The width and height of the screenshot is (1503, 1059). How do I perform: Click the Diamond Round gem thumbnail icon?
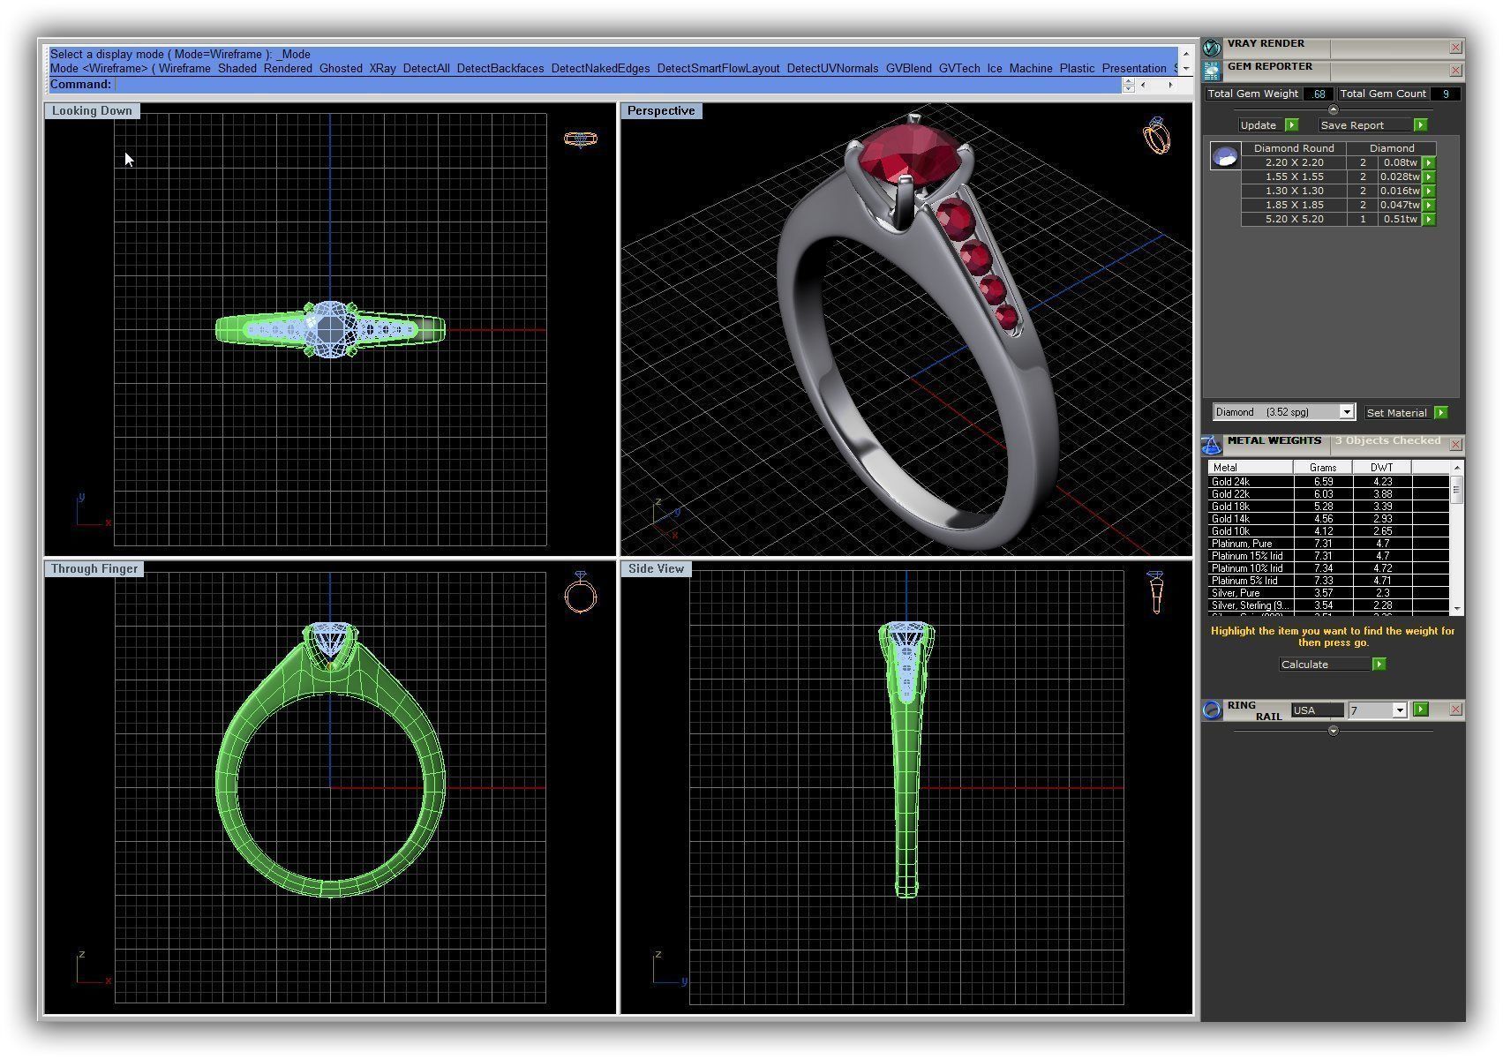[x=1225, y=157]
